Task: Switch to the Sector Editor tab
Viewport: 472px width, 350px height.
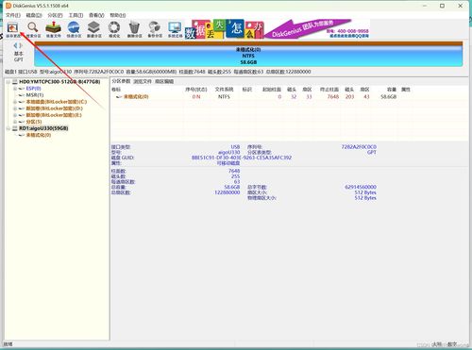Action: [164, 81]
